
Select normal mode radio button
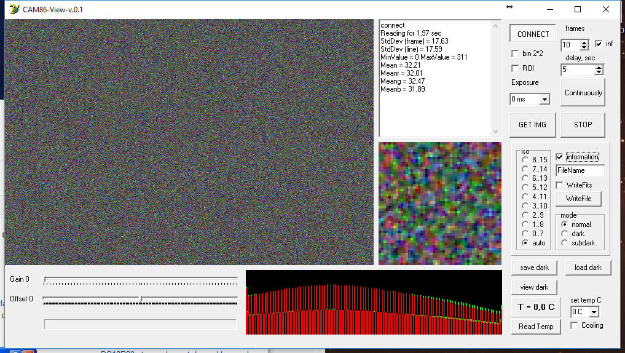(564, 224)
